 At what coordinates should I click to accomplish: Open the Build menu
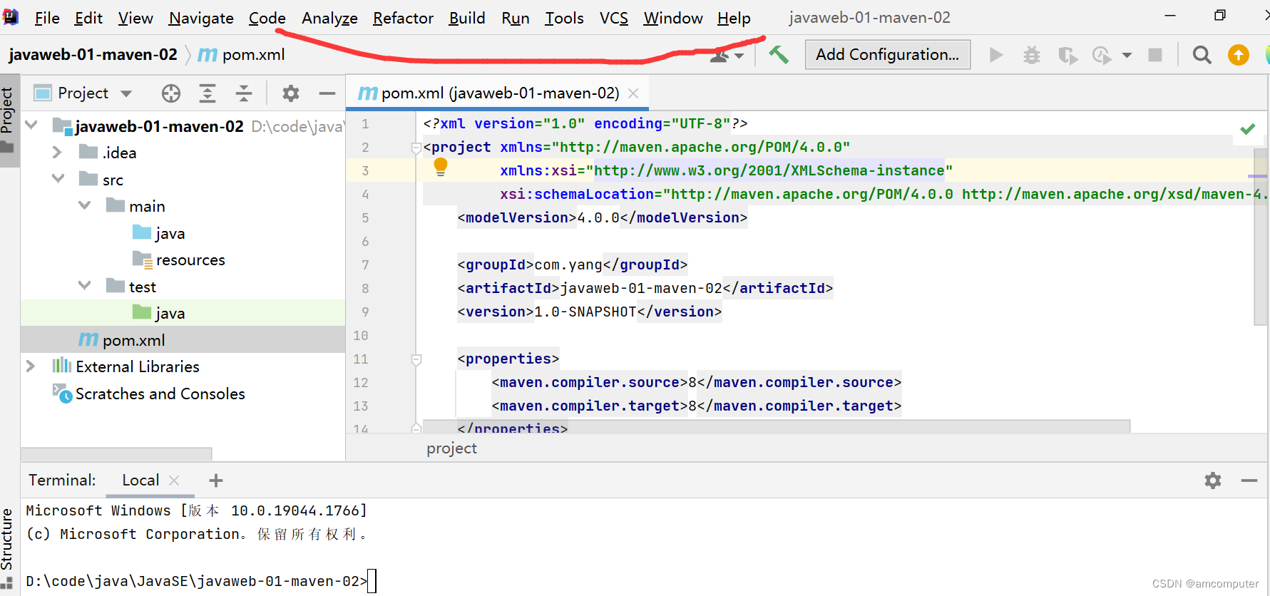(467, 18)
